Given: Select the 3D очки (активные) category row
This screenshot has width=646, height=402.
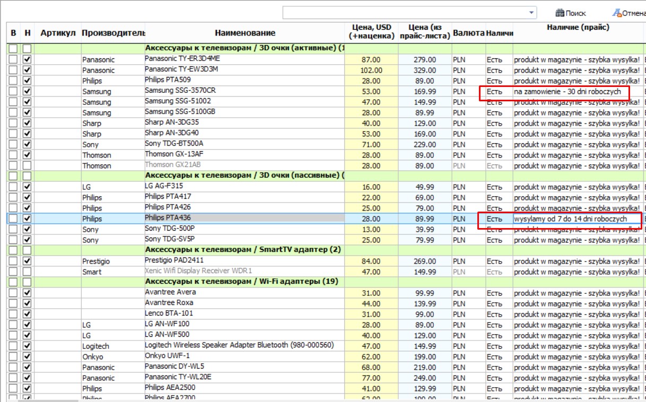Looking at the screenshot, I should click(x=245, y=48).
